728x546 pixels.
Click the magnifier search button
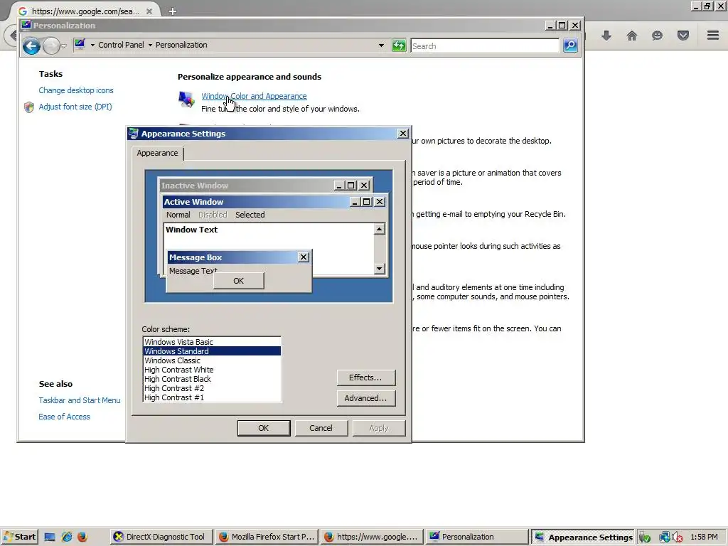click(570, 45)
